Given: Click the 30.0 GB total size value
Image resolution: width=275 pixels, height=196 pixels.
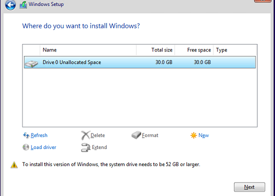Looking at the screenshot, I should tap(164, 62).
